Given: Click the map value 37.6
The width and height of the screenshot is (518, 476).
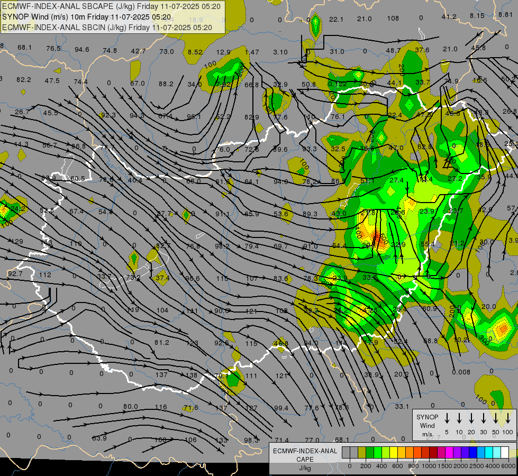Looking at the screenshot, I should point(422,50).
